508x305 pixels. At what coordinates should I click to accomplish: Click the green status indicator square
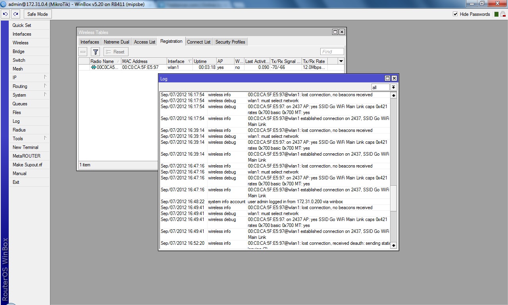pos(496,14)
